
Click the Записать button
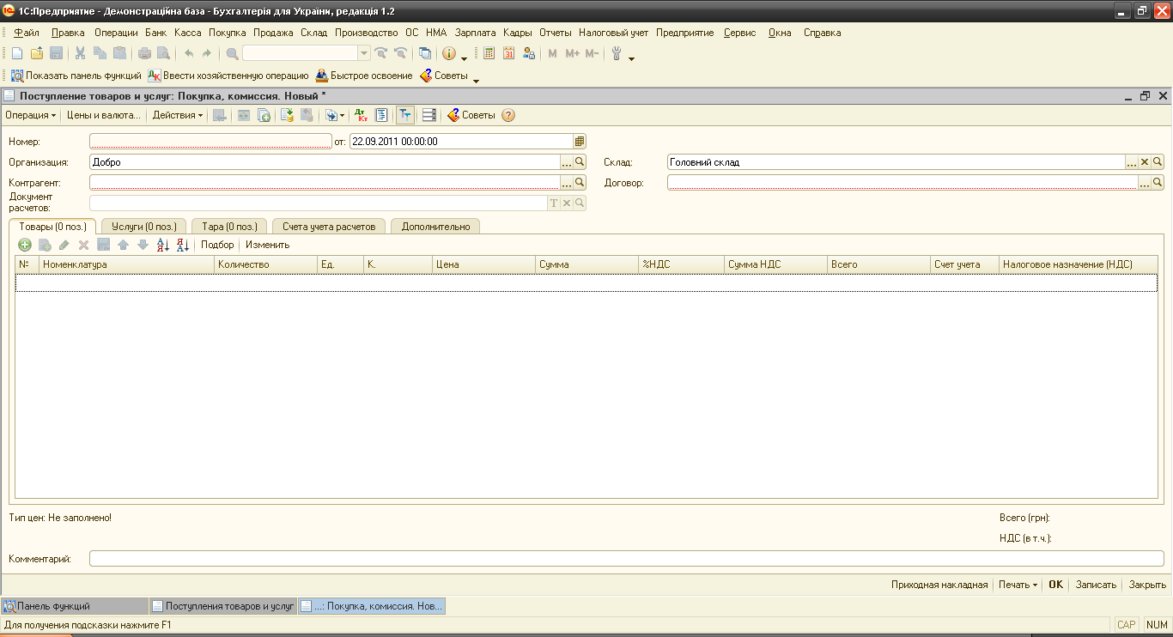click(1096, 585)
